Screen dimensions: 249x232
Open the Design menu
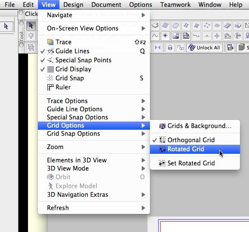[x=73, y=5]
